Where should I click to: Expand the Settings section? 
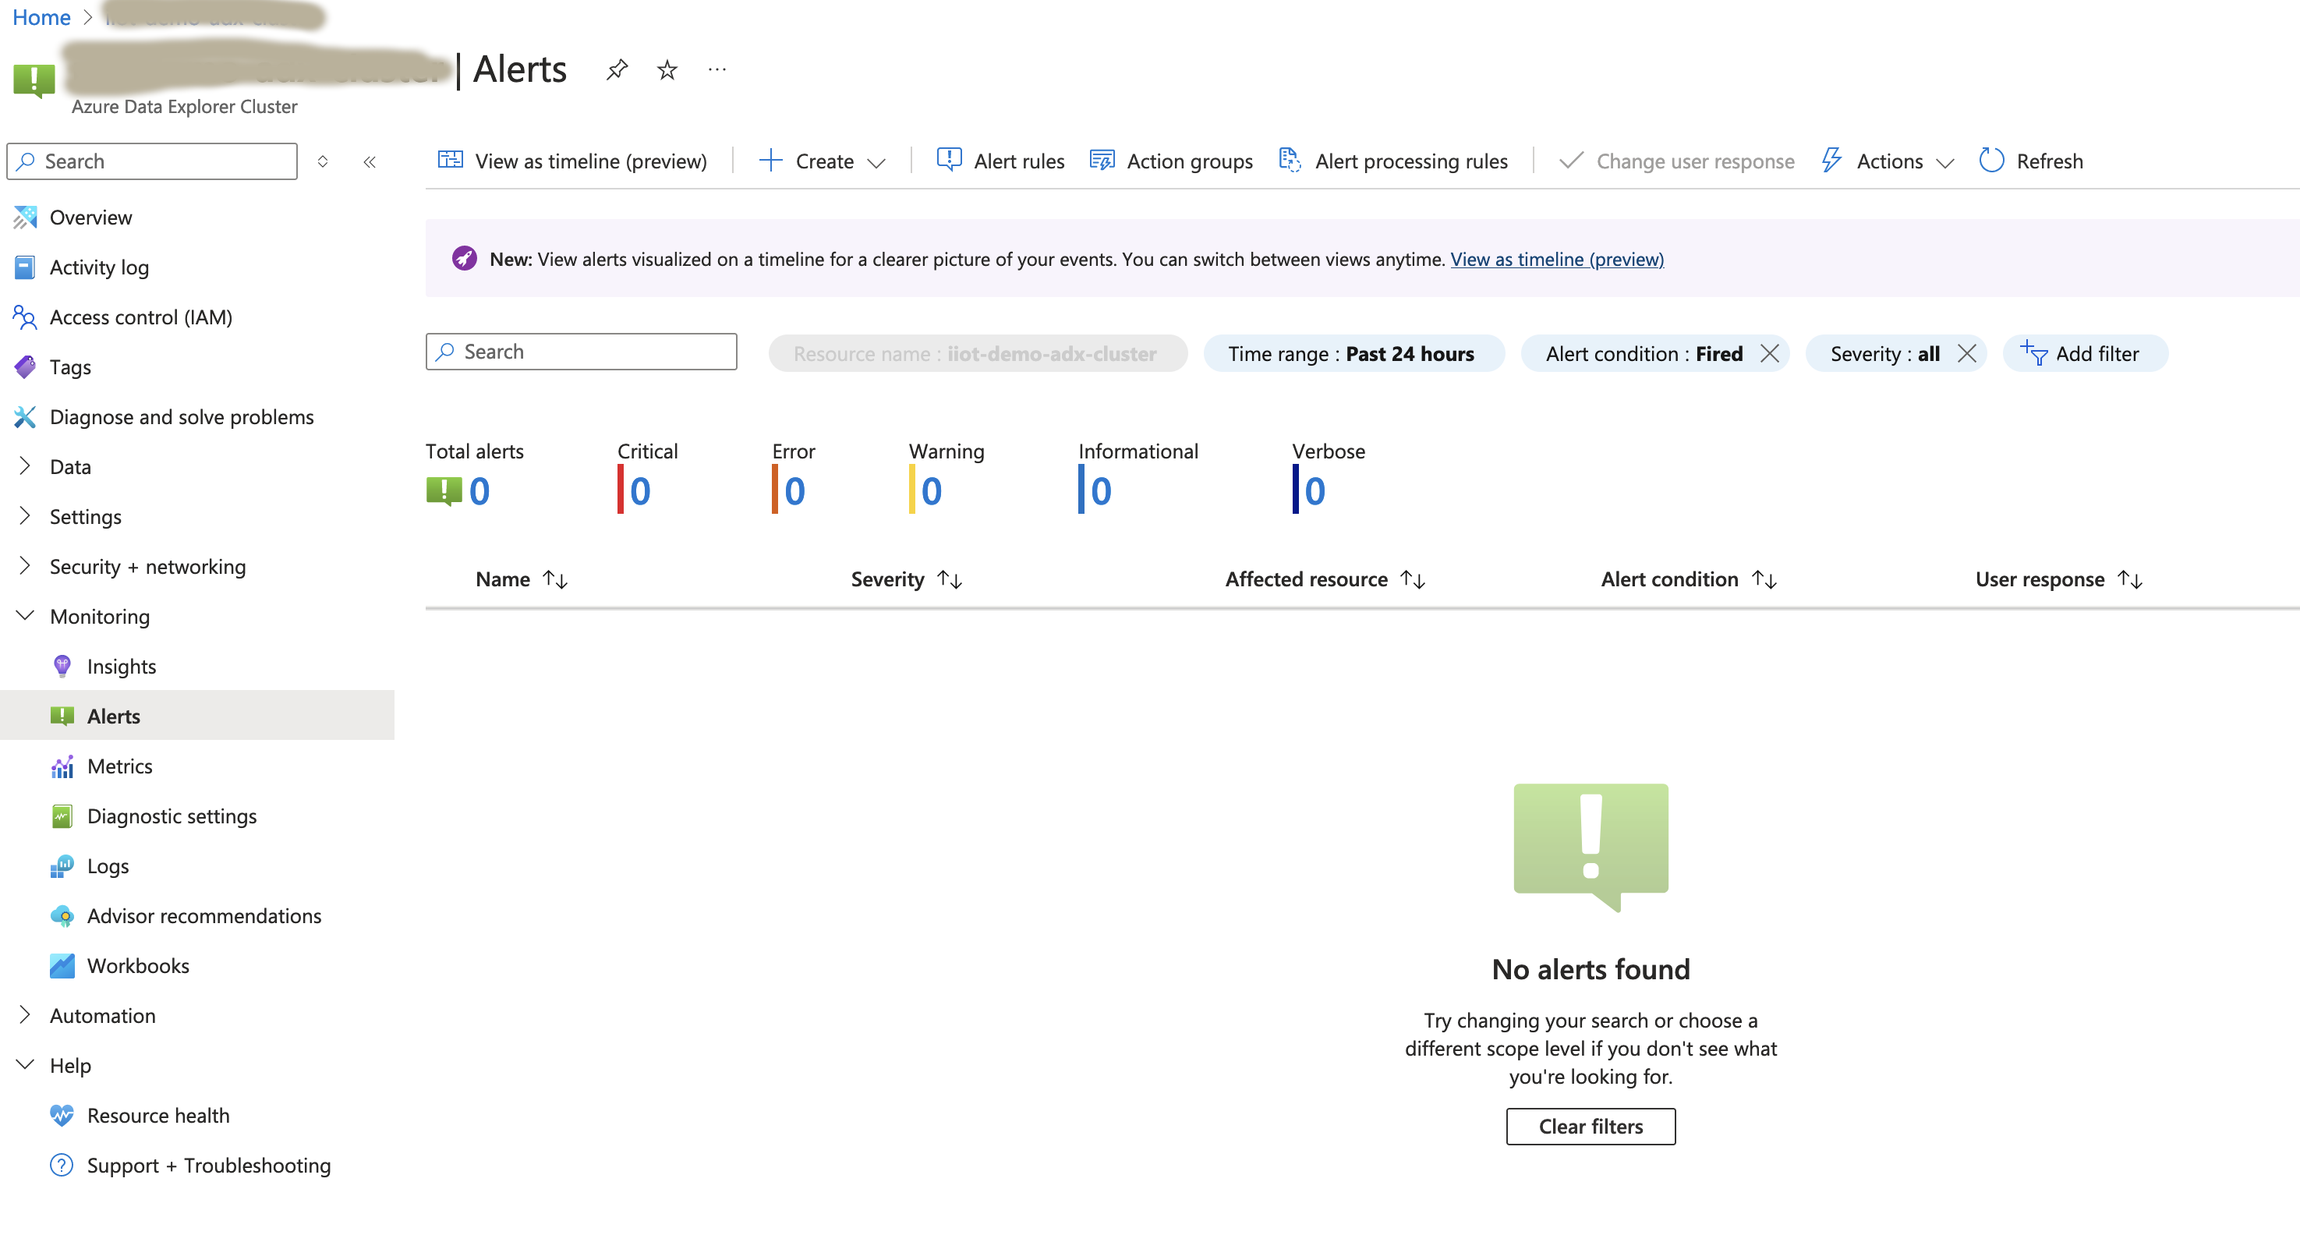coord(85,516)
